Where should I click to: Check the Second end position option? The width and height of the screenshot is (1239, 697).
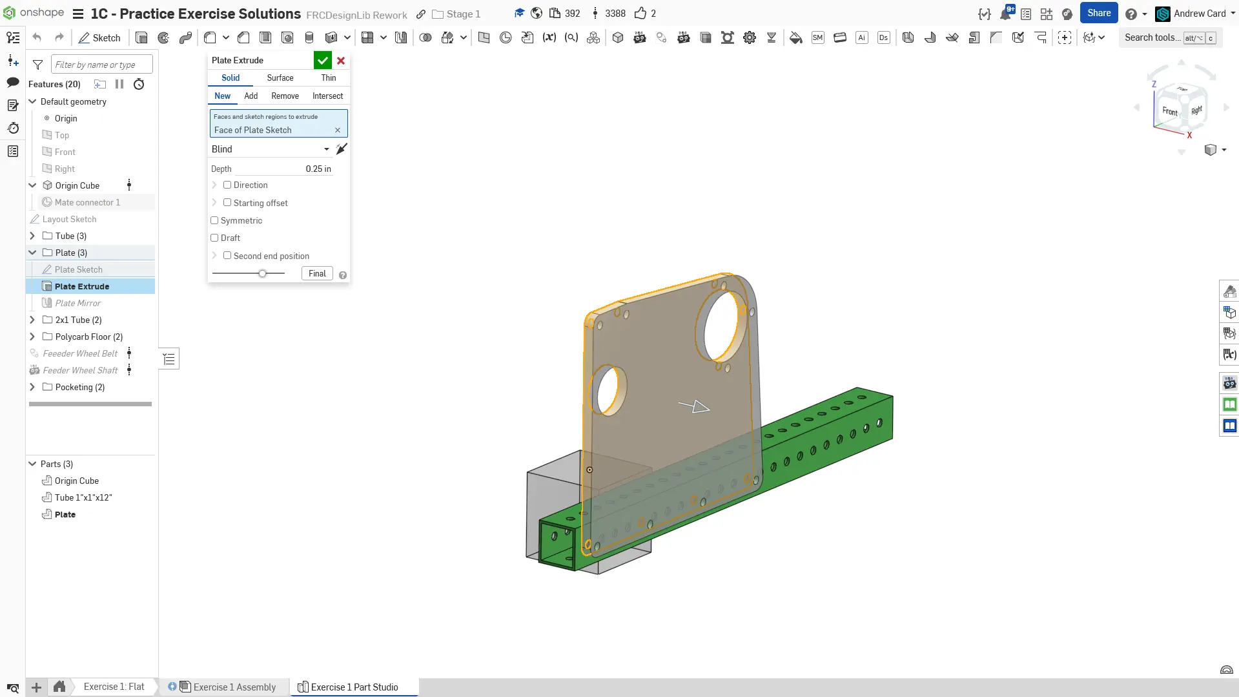coord(227,256)
